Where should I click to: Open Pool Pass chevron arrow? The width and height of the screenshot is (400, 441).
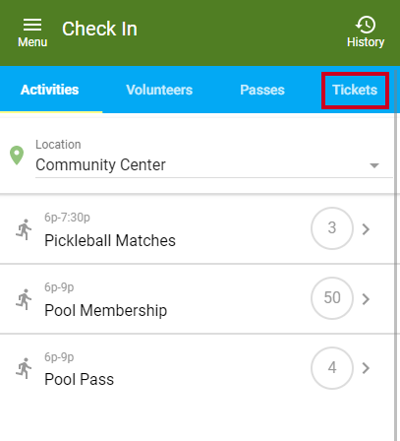tap(366, 368)
